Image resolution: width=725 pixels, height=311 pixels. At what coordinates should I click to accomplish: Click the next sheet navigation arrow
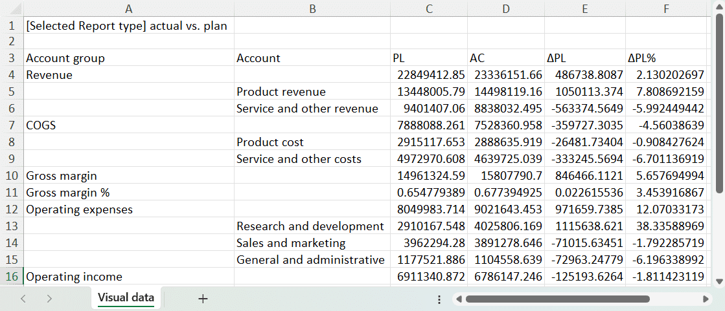tap(49, 299)
